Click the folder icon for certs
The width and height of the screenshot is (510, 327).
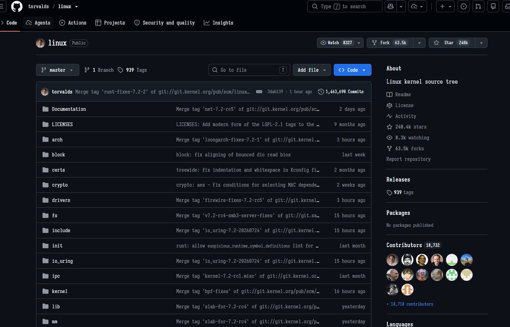45,170
